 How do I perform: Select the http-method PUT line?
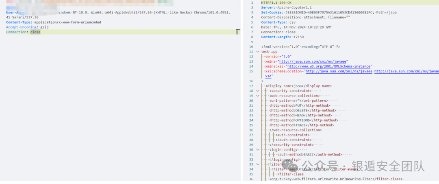(300, 105)
